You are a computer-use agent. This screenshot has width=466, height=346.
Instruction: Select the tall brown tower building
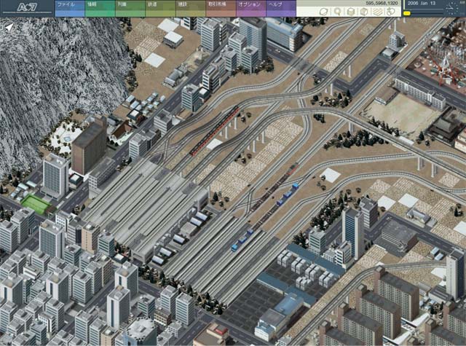89,146
